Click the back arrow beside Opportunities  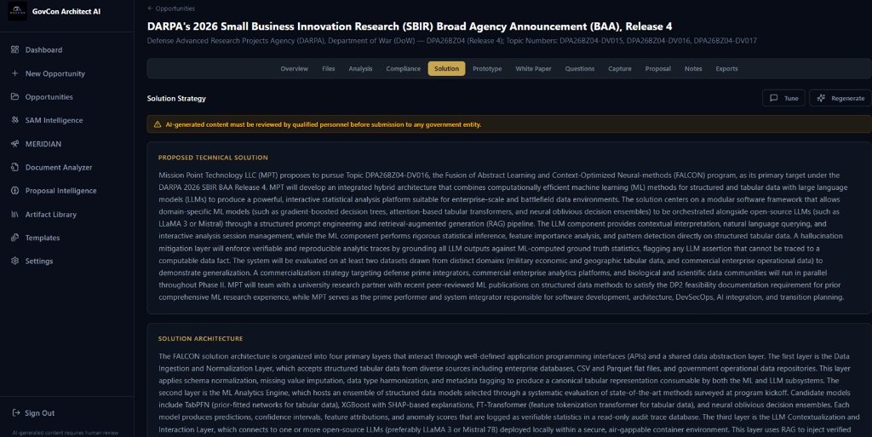click(x=150, y=9)
